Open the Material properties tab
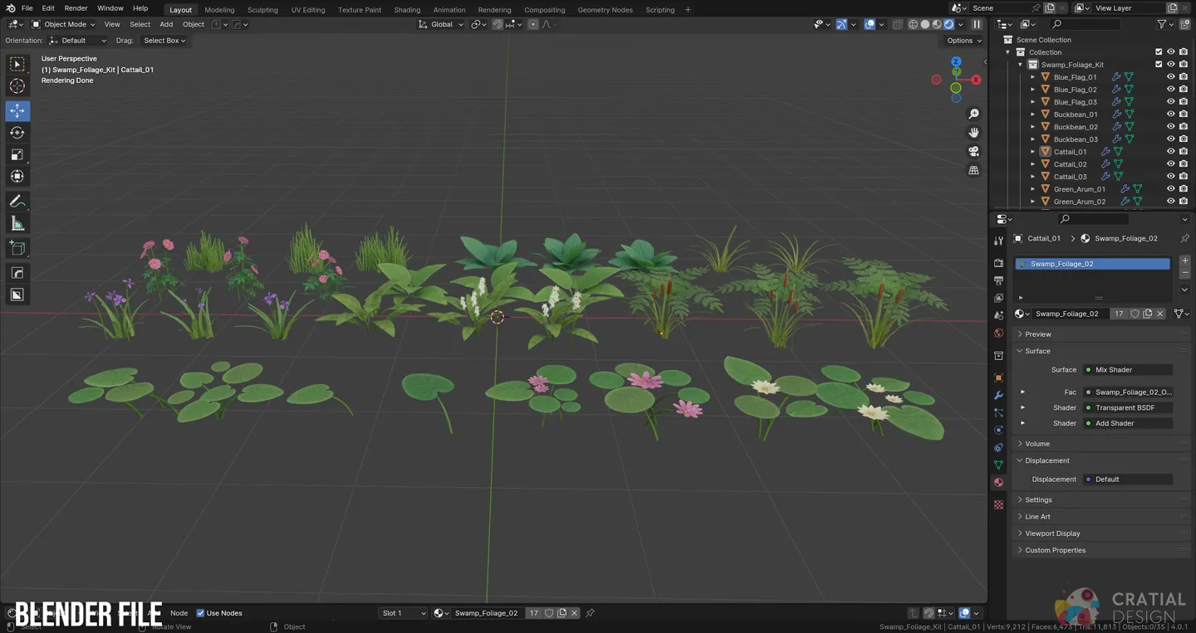Viewport: 1196px width, 633px height. [x=998, y=482]
